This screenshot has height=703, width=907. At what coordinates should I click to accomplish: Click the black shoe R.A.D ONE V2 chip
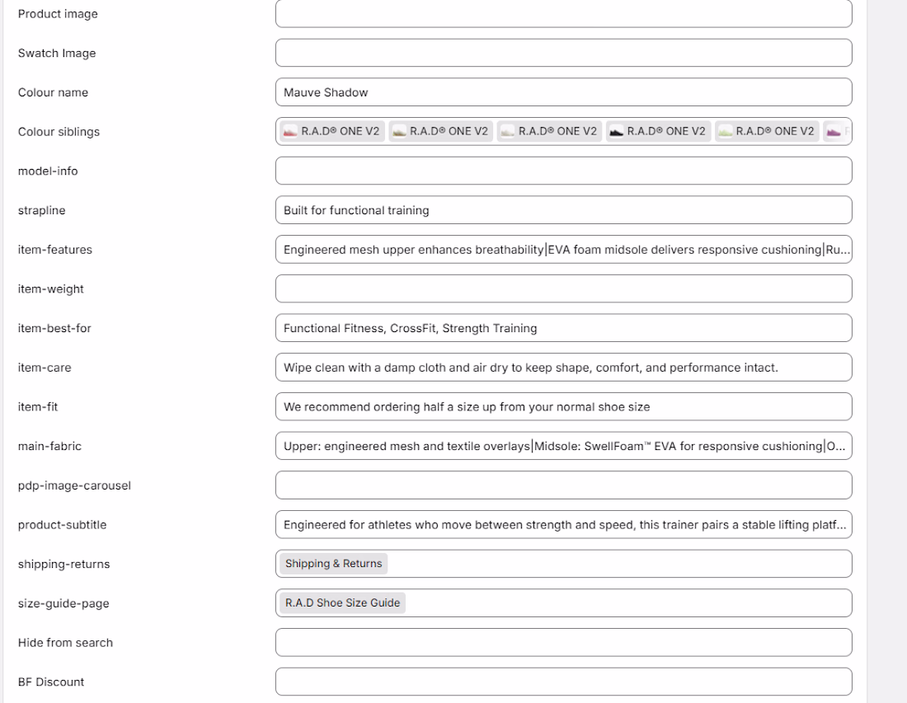658,131
